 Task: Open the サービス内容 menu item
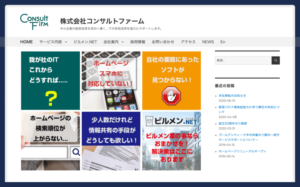coord(50,42)
